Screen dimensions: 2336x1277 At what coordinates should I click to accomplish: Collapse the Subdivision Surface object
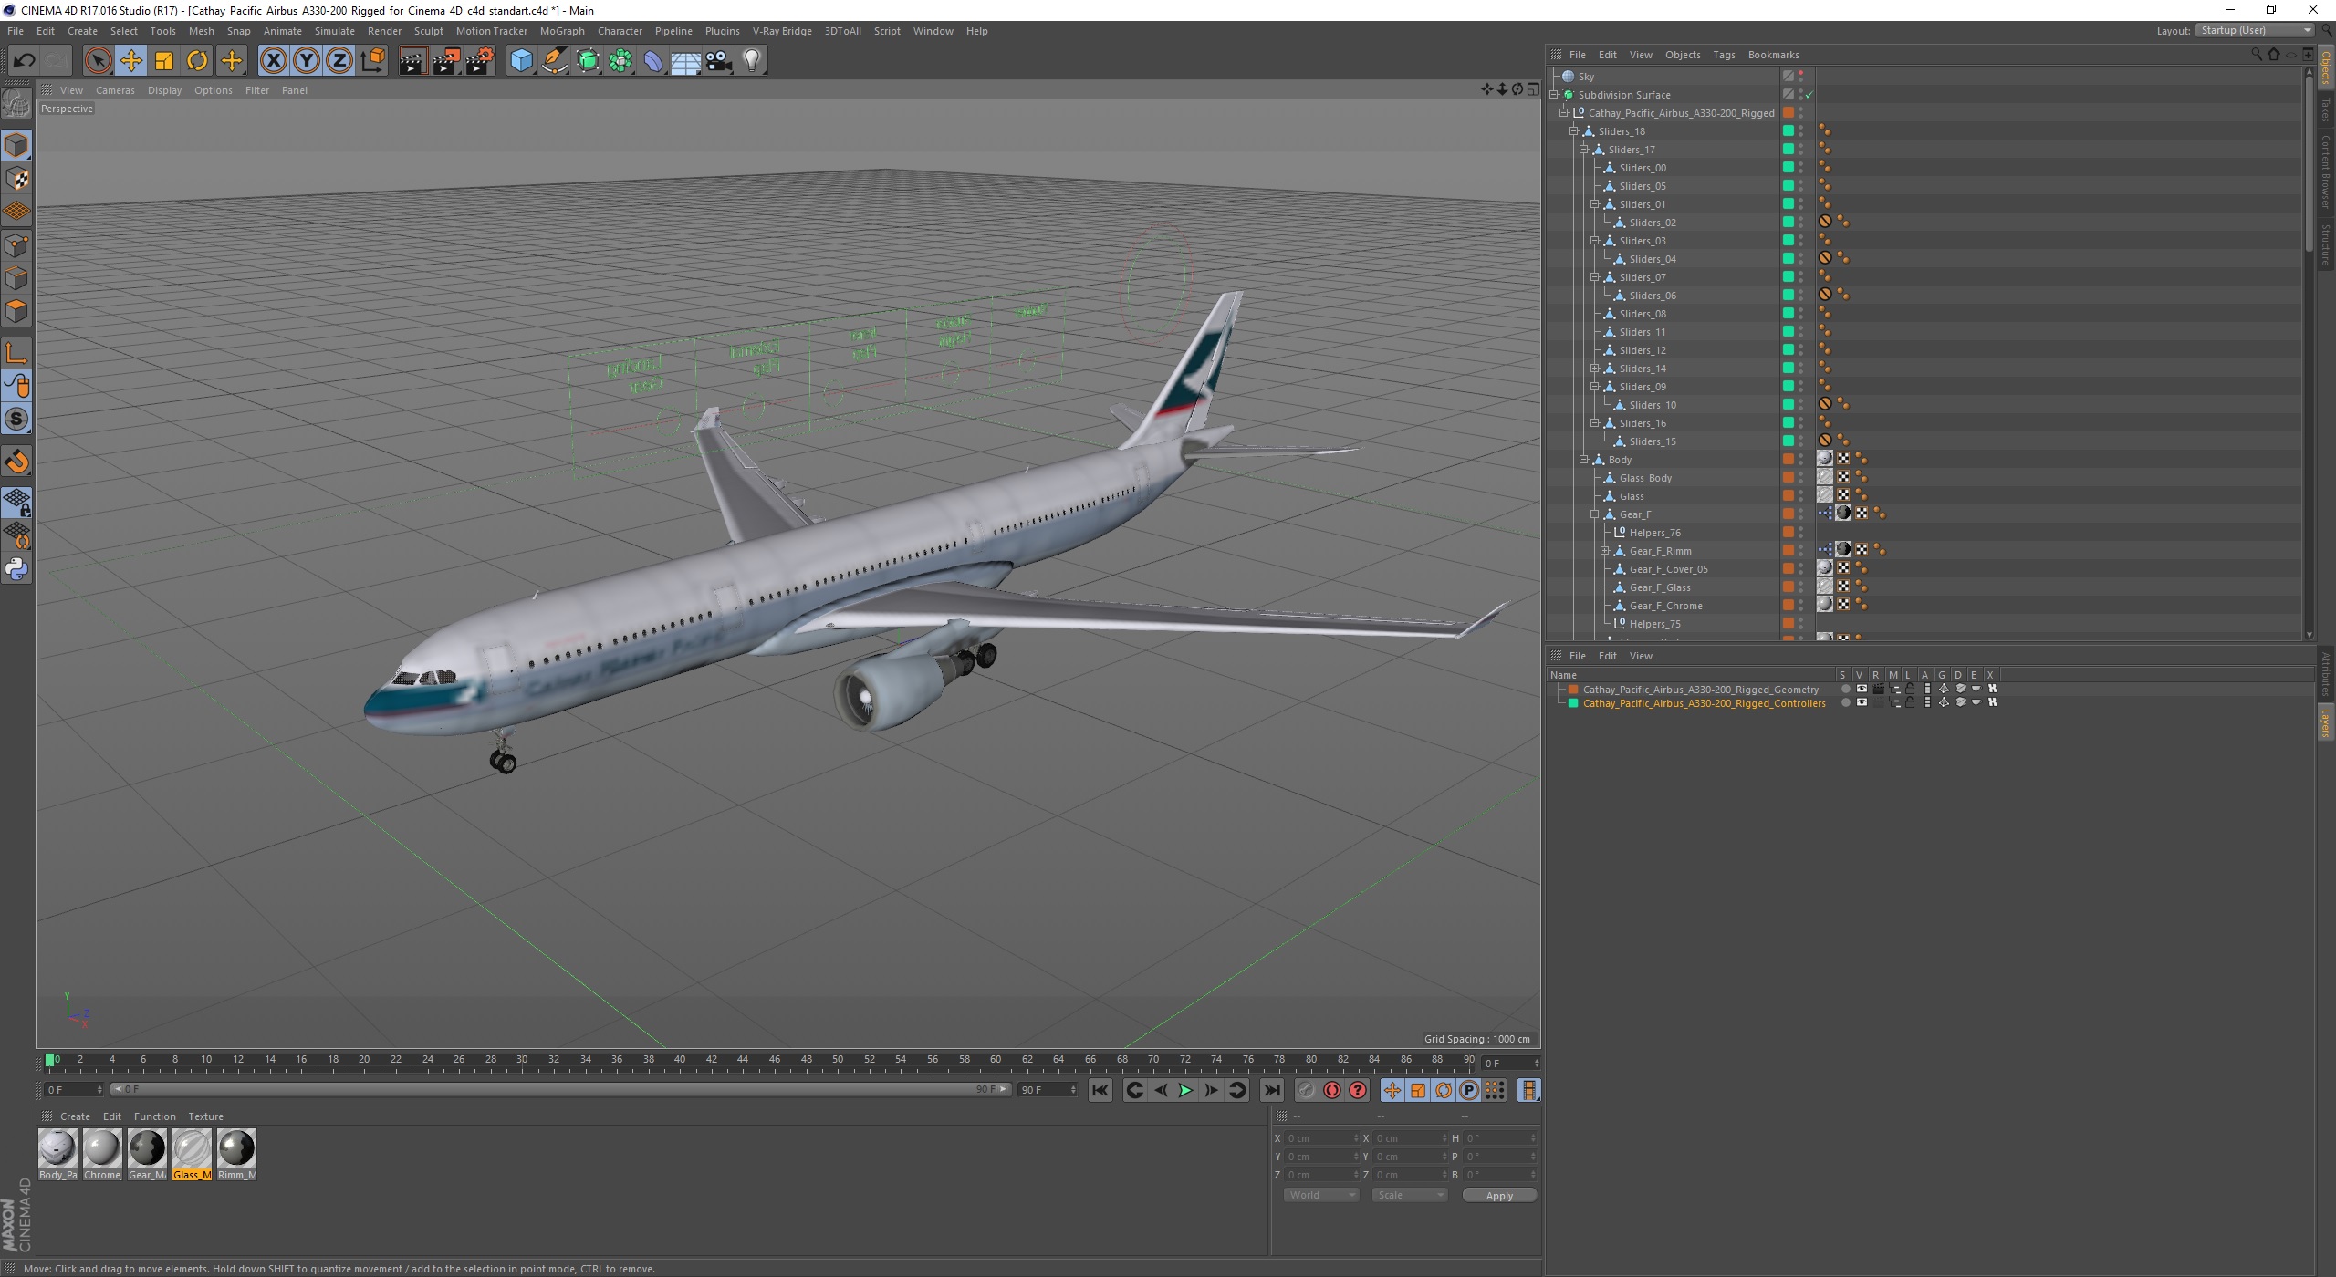click(1555, 94)
